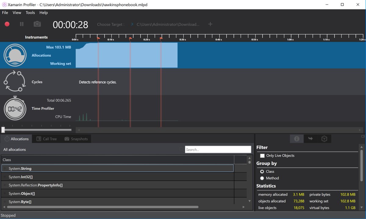Select the Time Profiler stopwatch icon
Image resolution: width=366 pixels, height=219 pixels.
15,108
